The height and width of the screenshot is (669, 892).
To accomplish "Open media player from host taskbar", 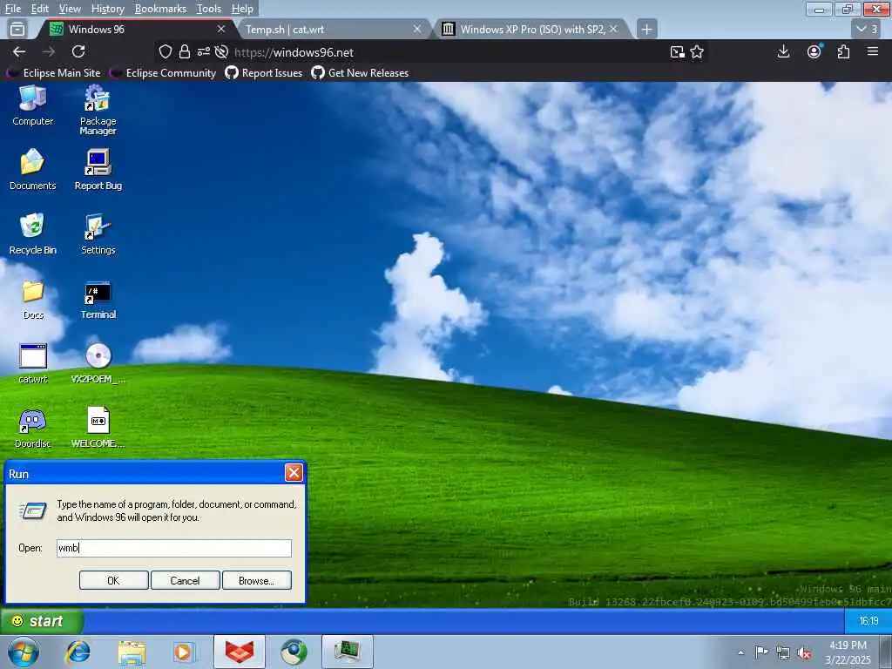I will click(184, 652).
